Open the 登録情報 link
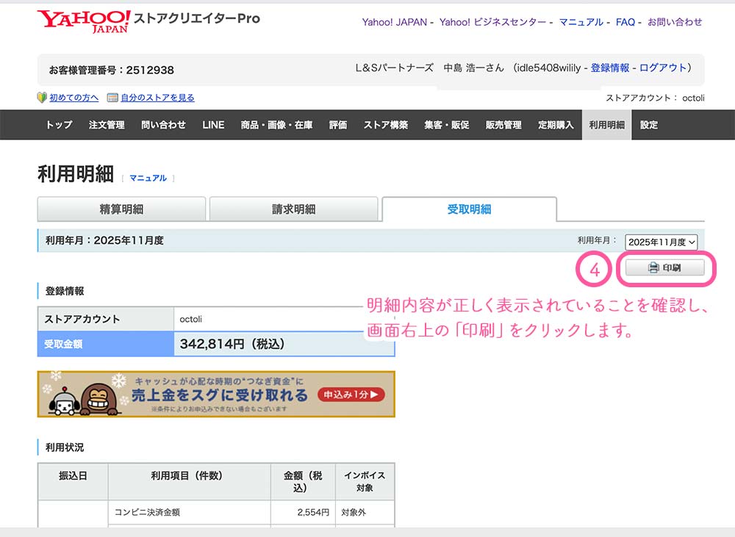The image size is (735, 537). coord(610,68)
